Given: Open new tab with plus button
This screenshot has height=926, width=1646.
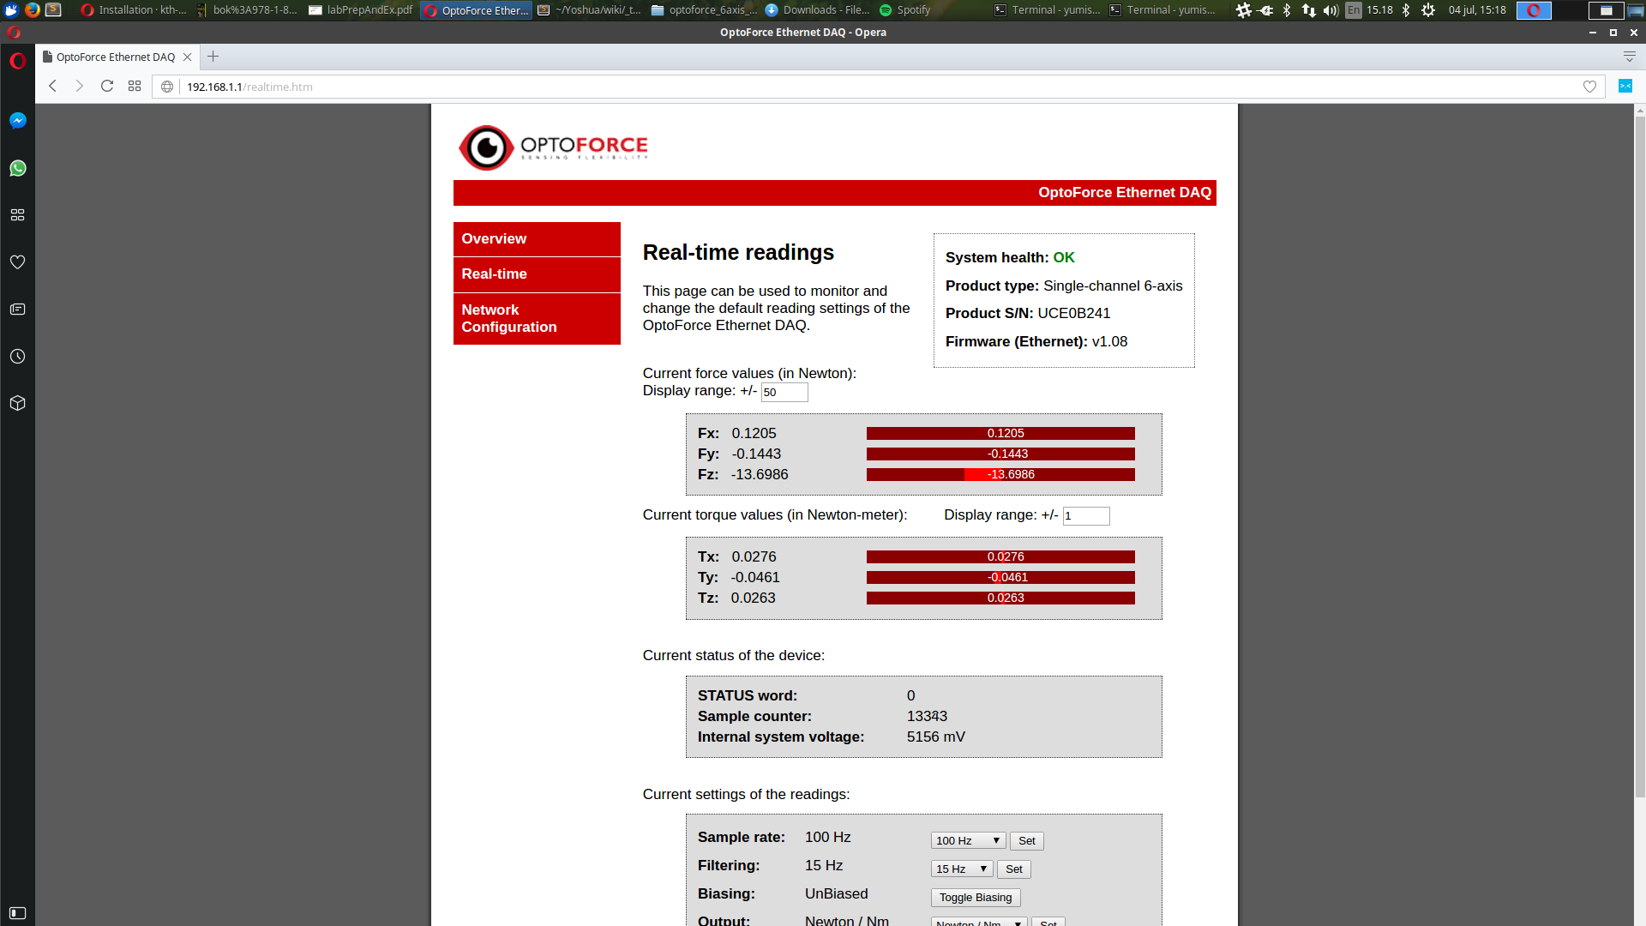Looking at the screenshot, I should tap(213, 57).
